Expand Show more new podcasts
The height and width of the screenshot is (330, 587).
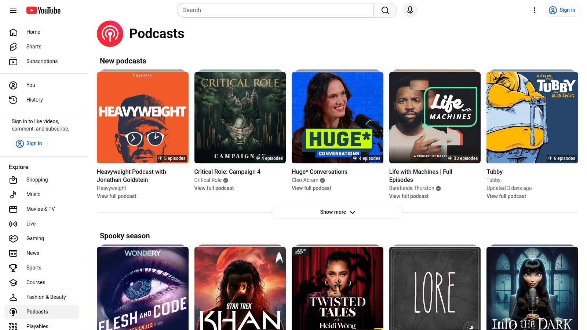337,212
